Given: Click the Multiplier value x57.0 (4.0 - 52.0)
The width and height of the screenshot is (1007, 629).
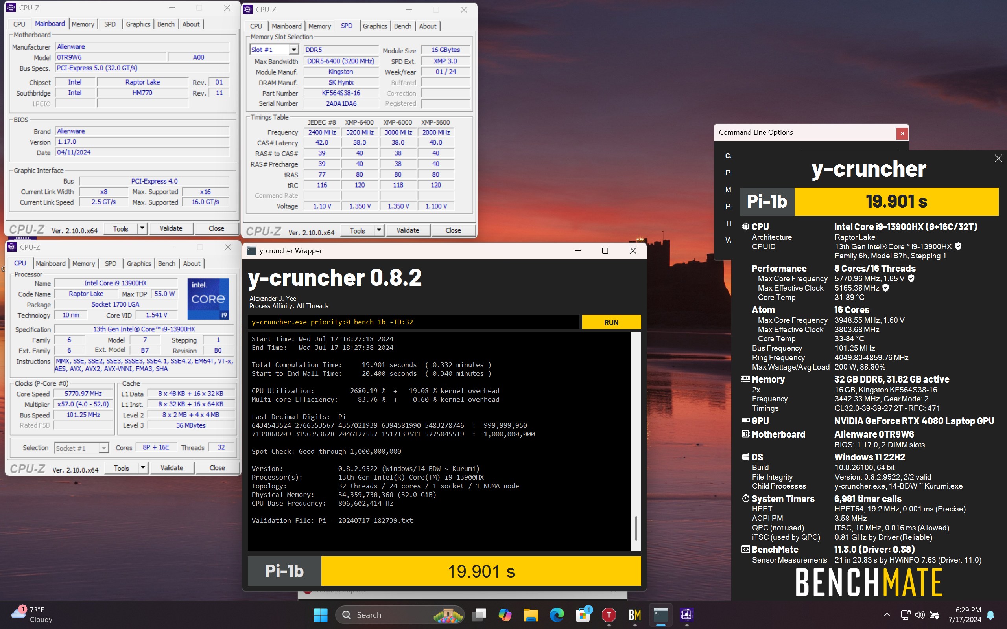Looking at the screenshot, I should (x=83, y=405).
